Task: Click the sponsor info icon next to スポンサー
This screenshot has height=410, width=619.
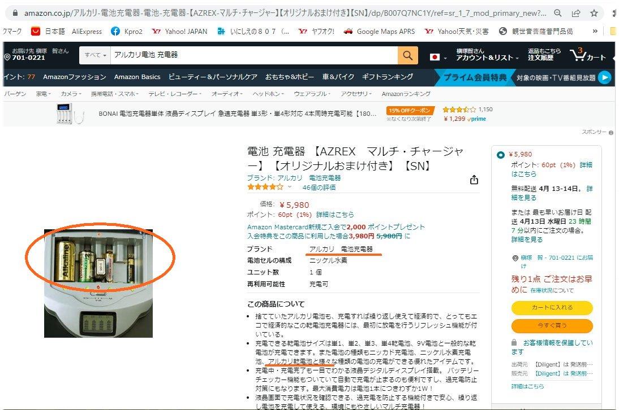Action: pyautogui.click(x=611, y=133)
